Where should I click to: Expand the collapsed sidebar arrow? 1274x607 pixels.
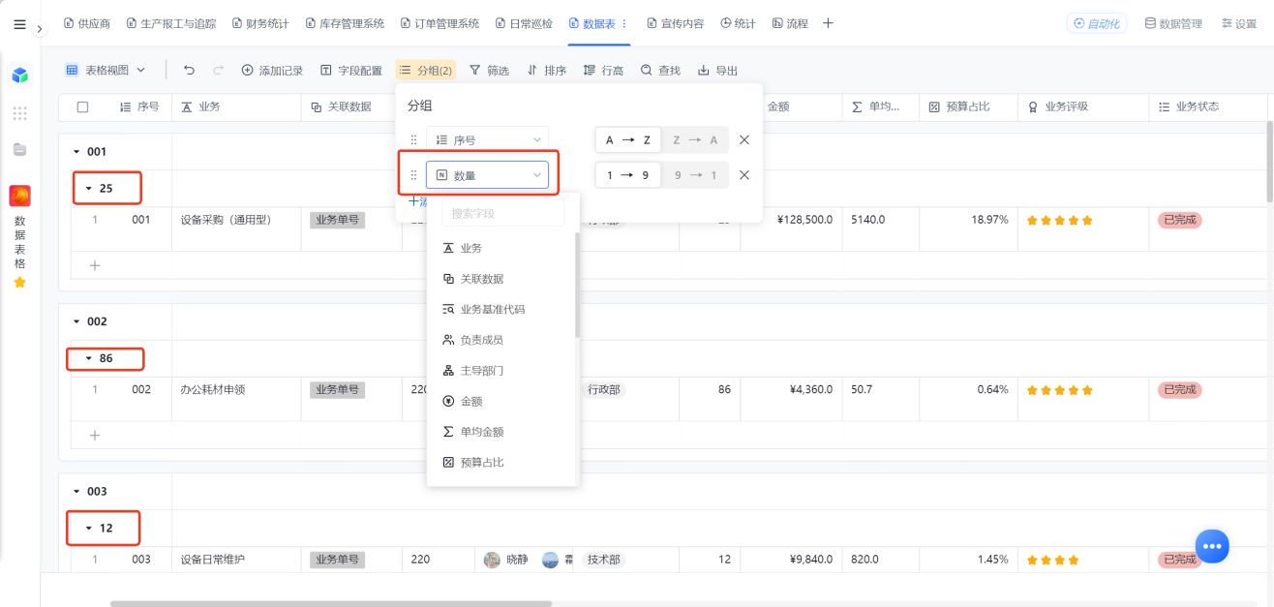40,29
